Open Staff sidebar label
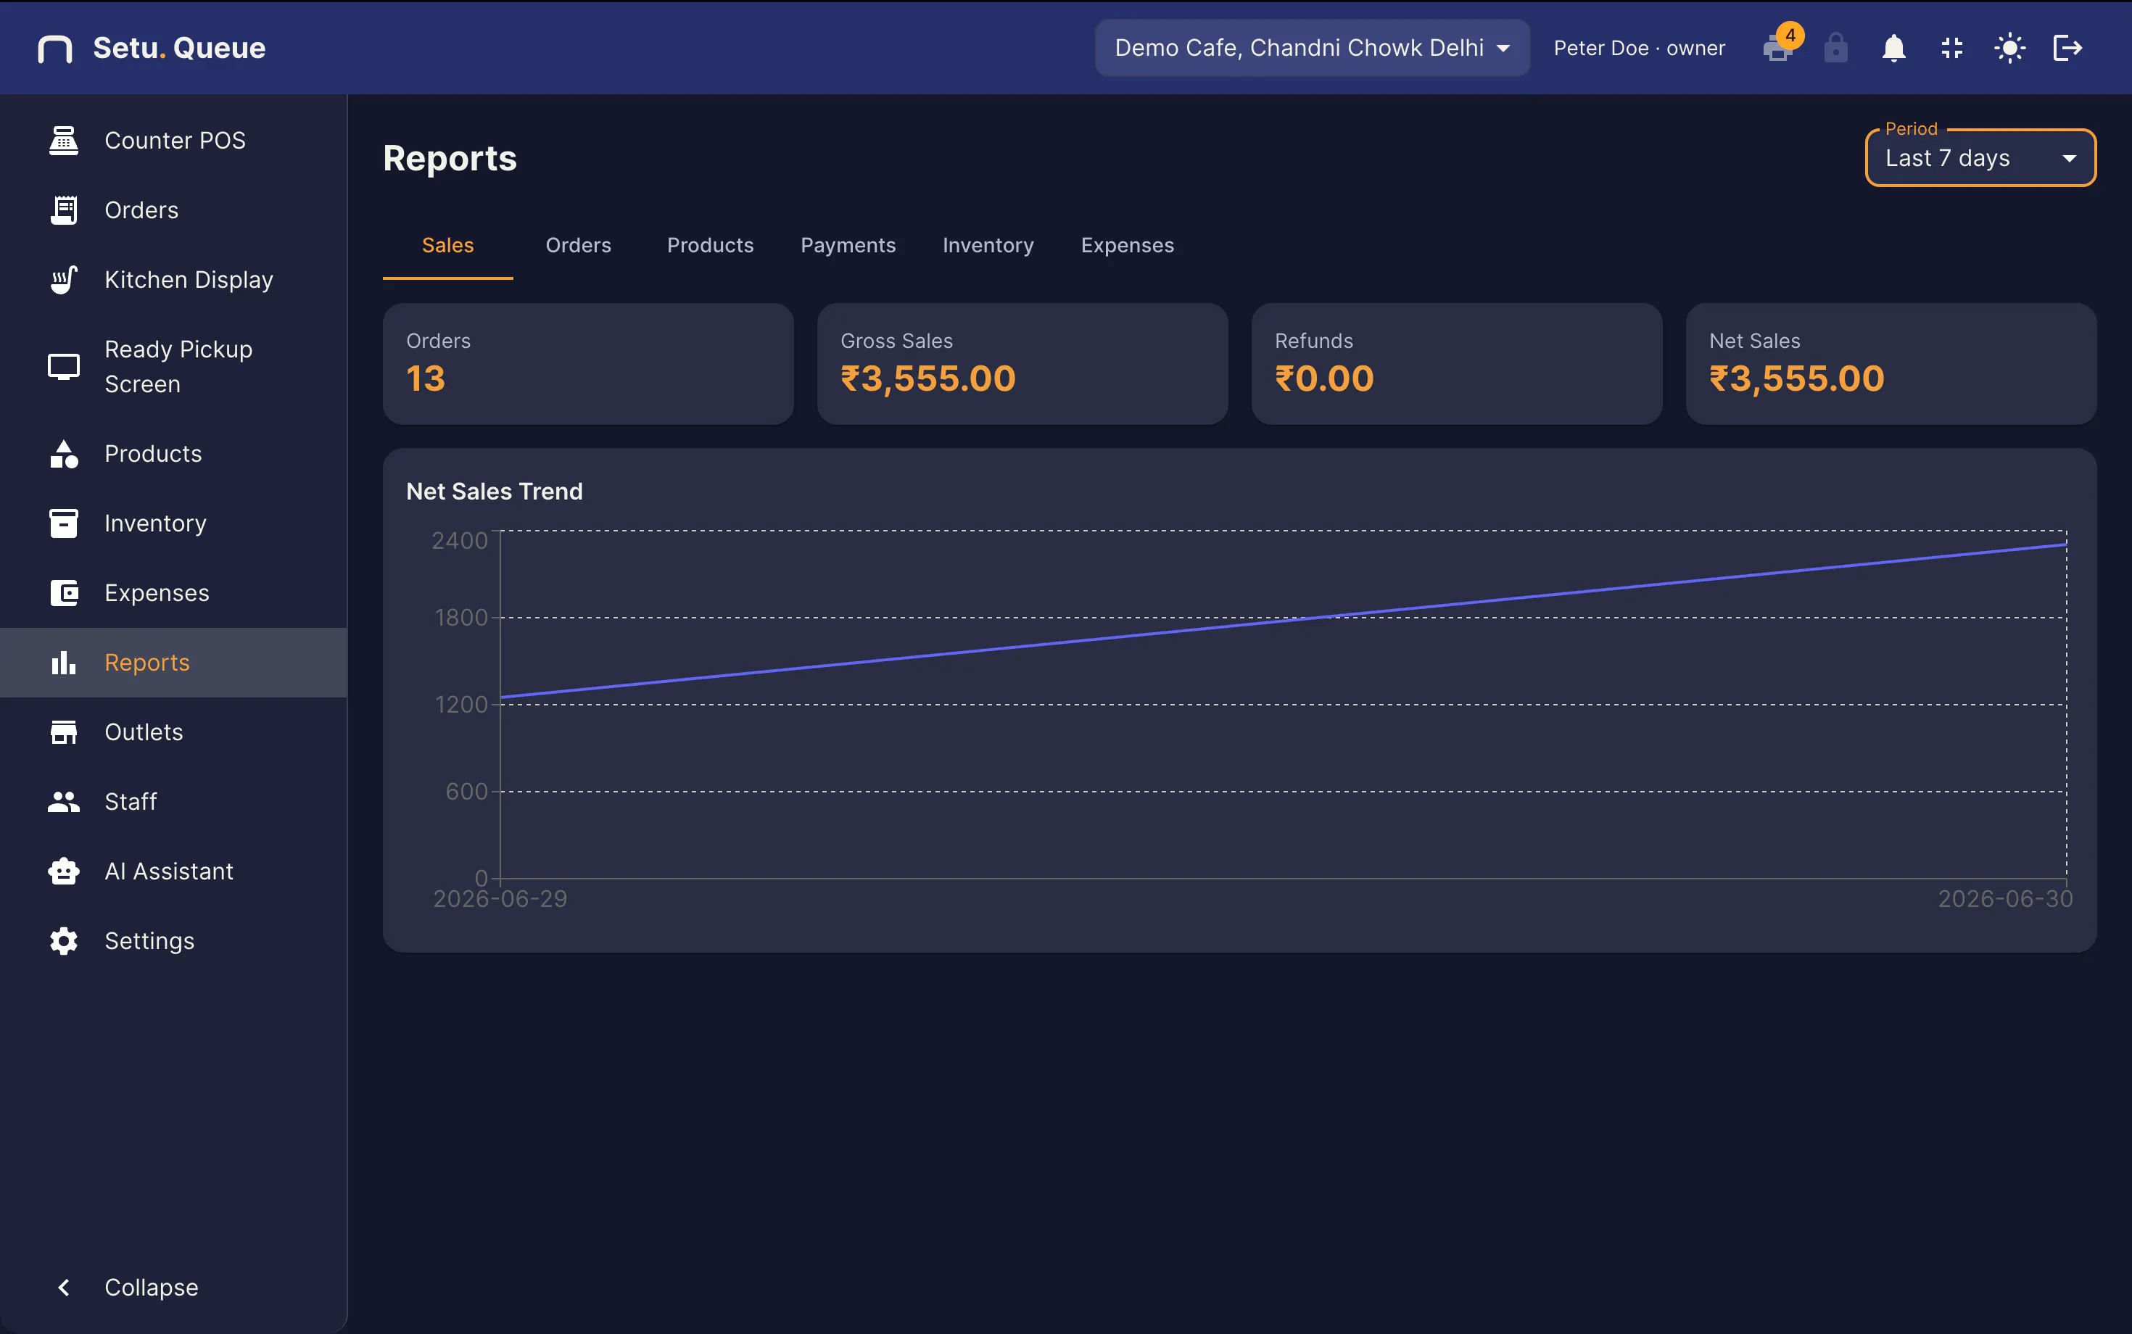This screenshot has height=1334, width=2132. point(131,802)
